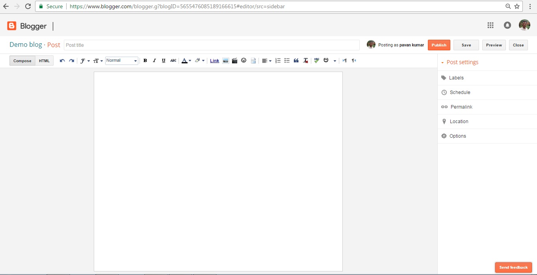Open the input tools language icon
Image resolution: width=537 pixels, height=275 pixels.
tap(326, 61)
